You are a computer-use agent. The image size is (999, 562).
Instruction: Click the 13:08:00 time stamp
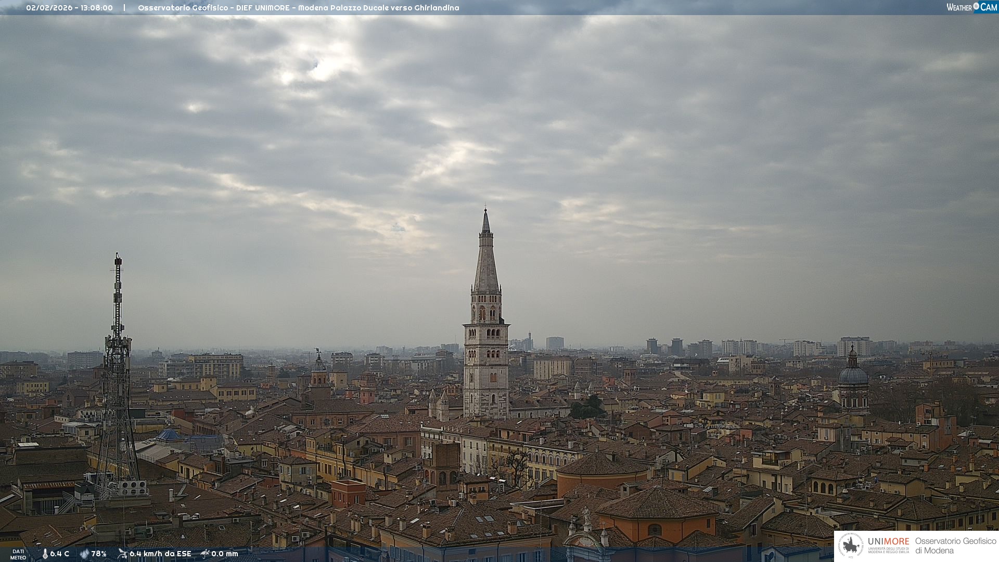[x=97, y=8]
